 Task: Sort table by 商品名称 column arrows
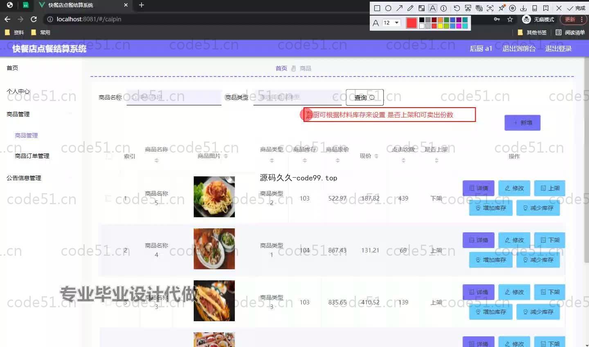[157, 160]
